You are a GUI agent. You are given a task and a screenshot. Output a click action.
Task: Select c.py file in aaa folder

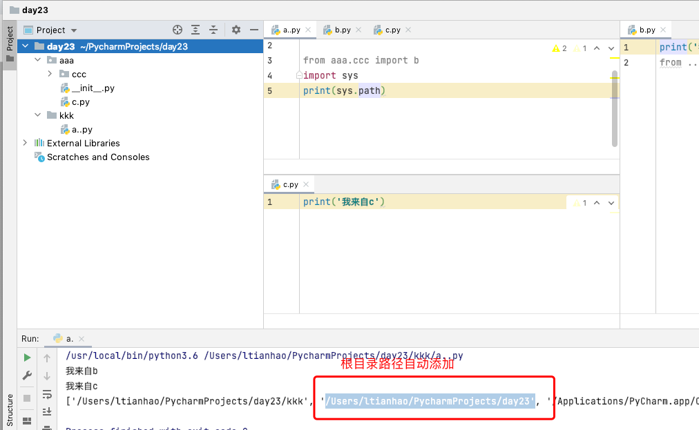[75, 102]
